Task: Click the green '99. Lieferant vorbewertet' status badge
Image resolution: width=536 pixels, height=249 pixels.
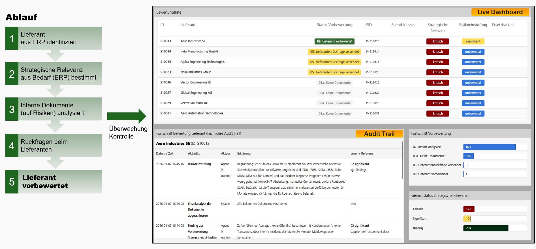Action: 334,41
